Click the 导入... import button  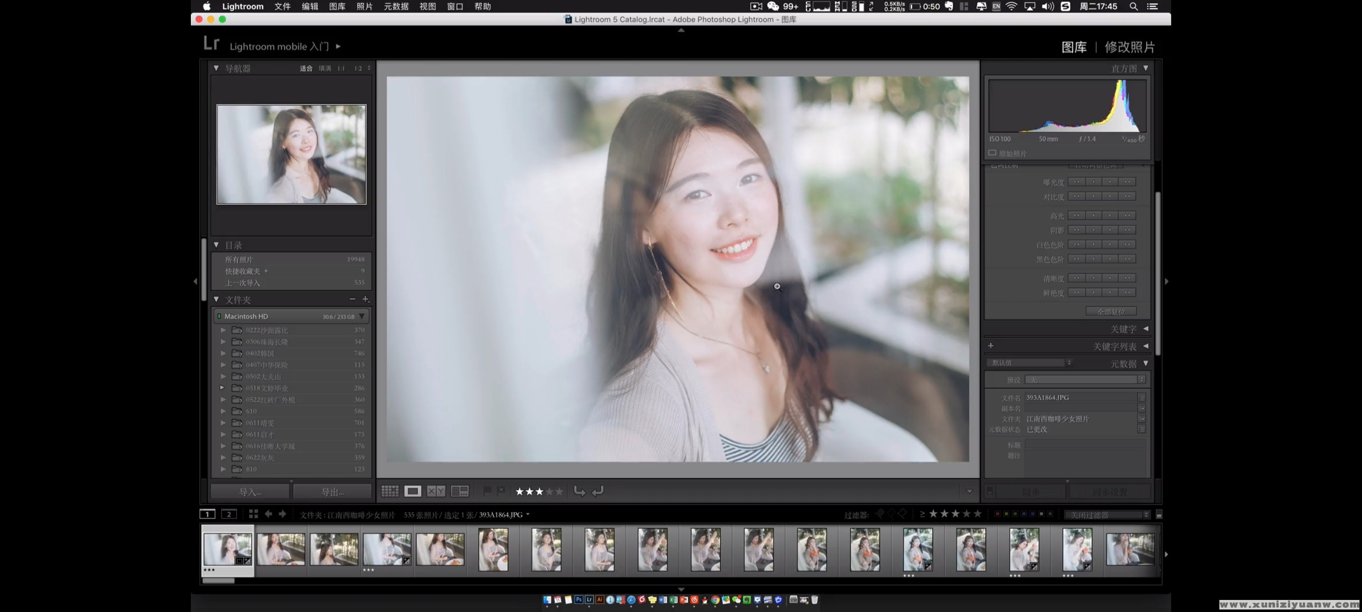[x=250, y=492]
